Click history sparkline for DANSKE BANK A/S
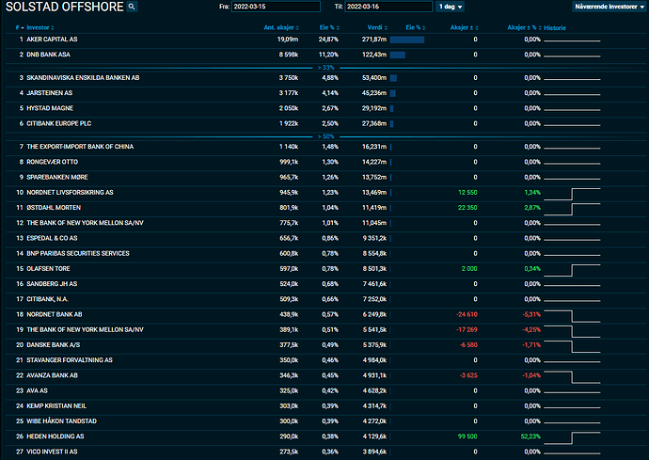Viewport: 649px width, 460px height. tap(572, 346)
